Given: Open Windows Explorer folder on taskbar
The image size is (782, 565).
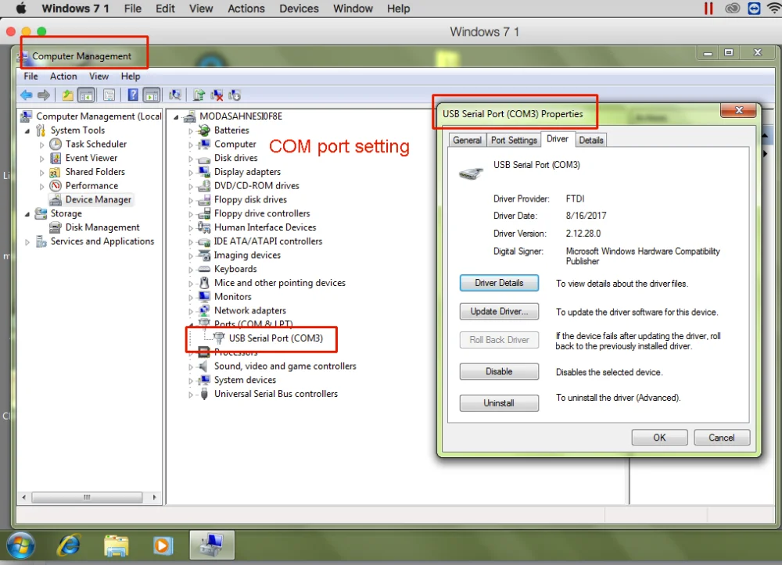Looking at the screenshot, I should tap(117, 545).
